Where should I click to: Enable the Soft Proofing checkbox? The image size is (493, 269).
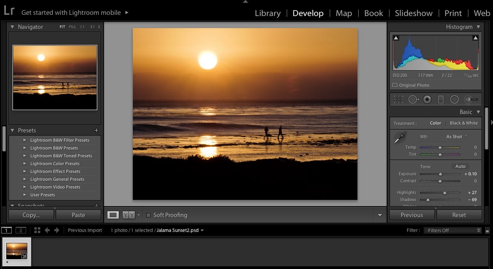click(148, 215)
